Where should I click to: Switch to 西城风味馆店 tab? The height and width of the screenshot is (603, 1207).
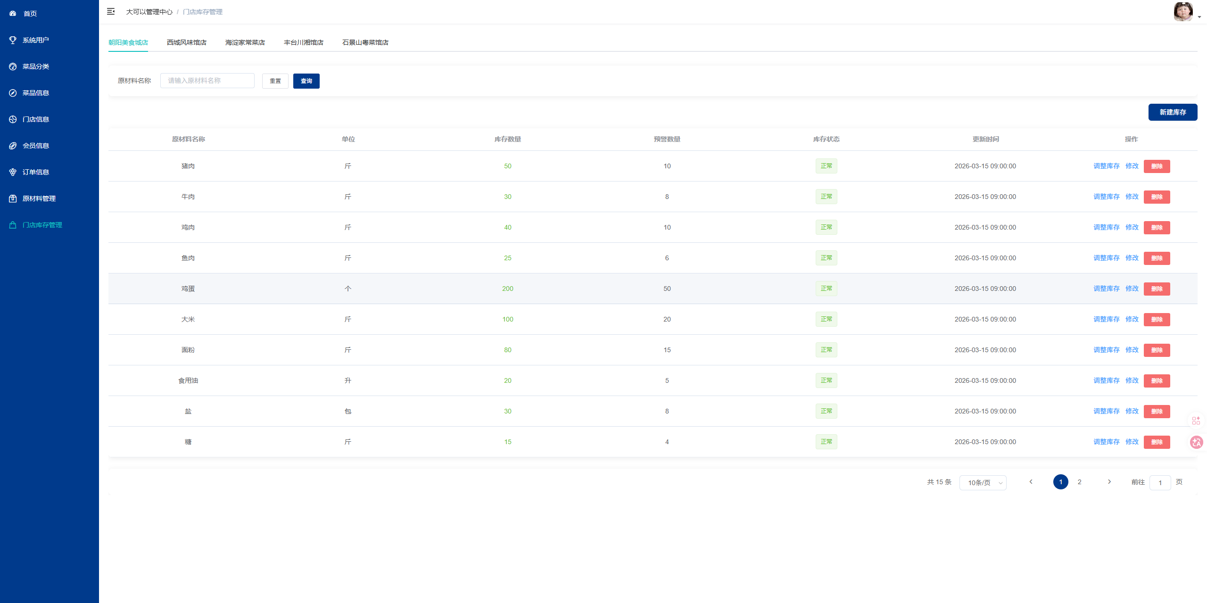click(187, 42)
